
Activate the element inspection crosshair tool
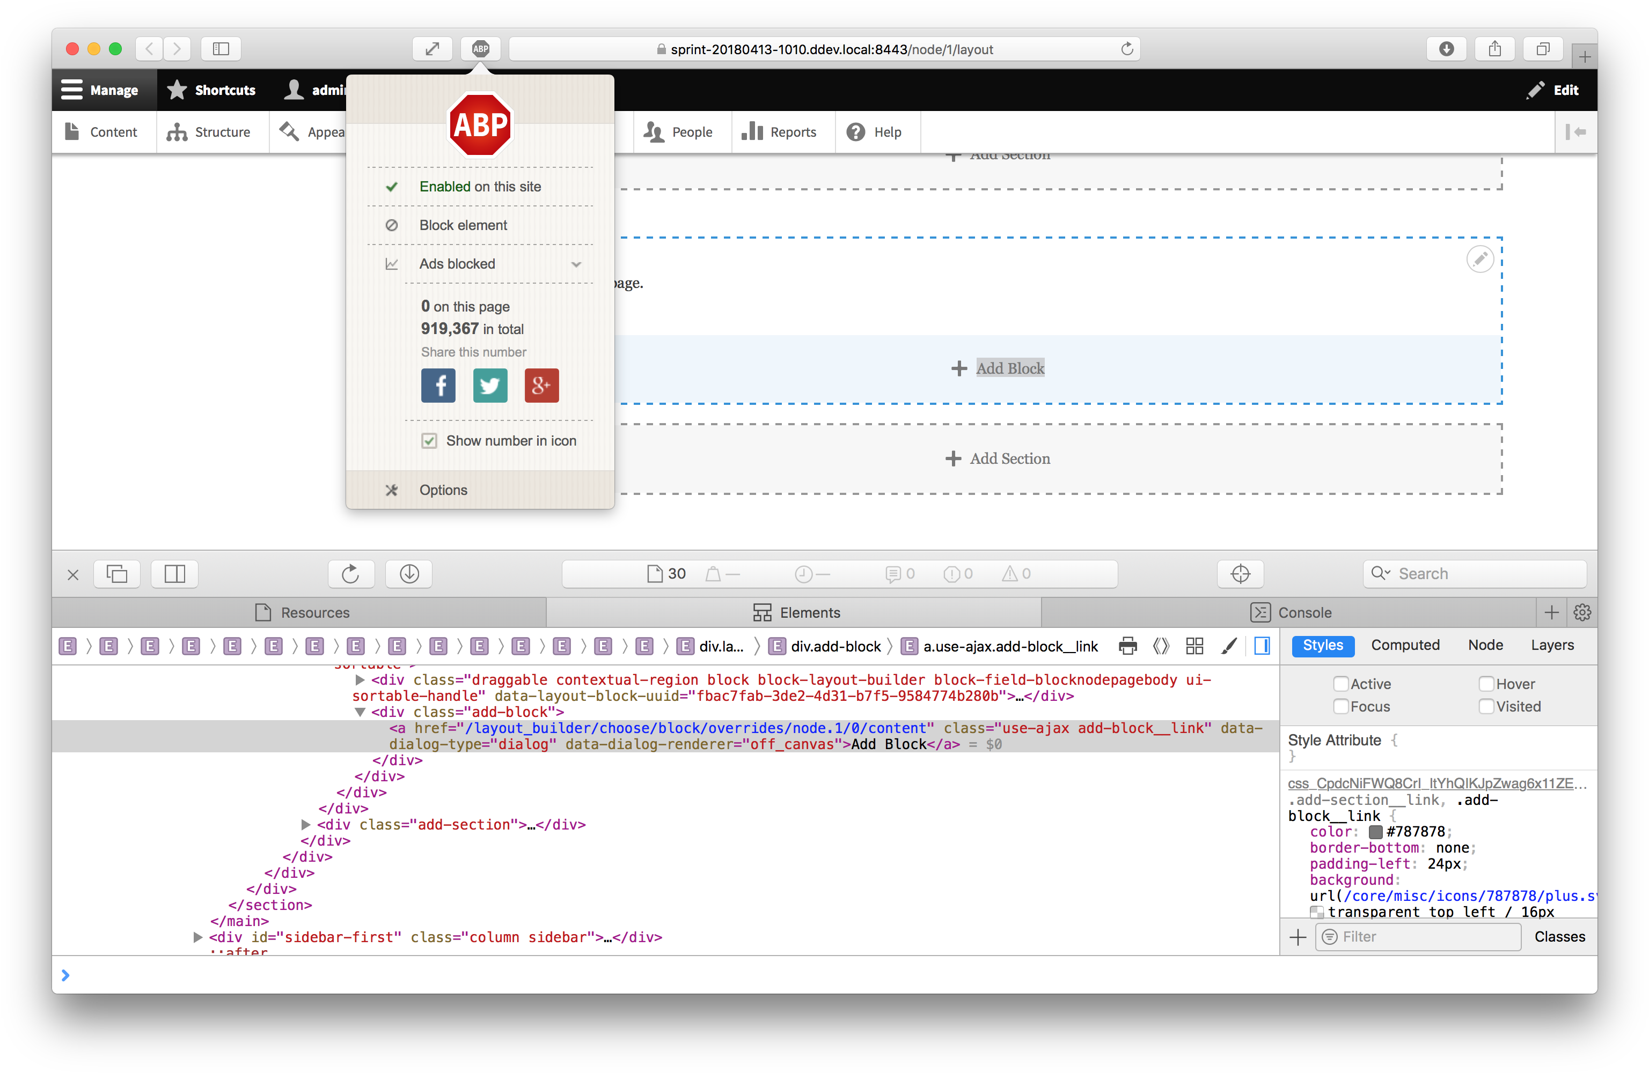click(1240, 574)
